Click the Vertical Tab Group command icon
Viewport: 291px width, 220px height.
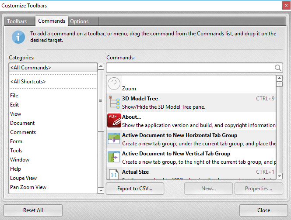click(x=114, y=157)
